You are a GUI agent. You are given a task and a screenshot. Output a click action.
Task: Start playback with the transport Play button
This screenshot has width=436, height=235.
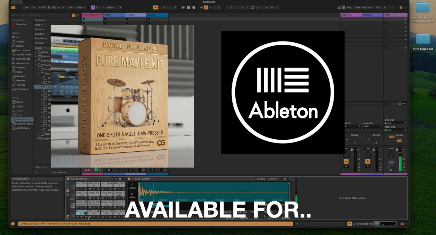coord(183,8)
